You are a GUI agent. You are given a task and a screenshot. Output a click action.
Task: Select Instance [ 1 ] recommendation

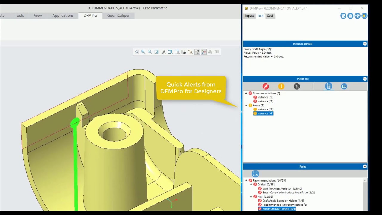[x=265, y=97]
